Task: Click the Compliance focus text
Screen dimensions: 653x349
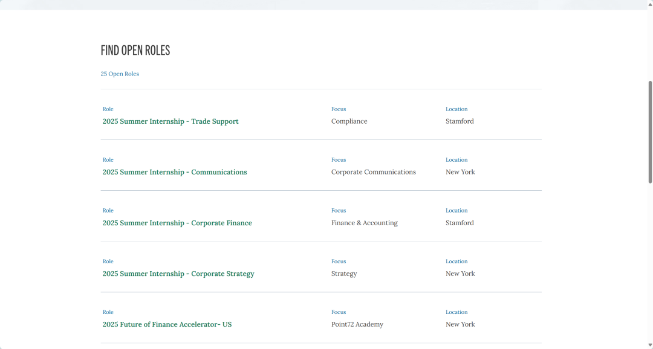Action: pos(349,121)
